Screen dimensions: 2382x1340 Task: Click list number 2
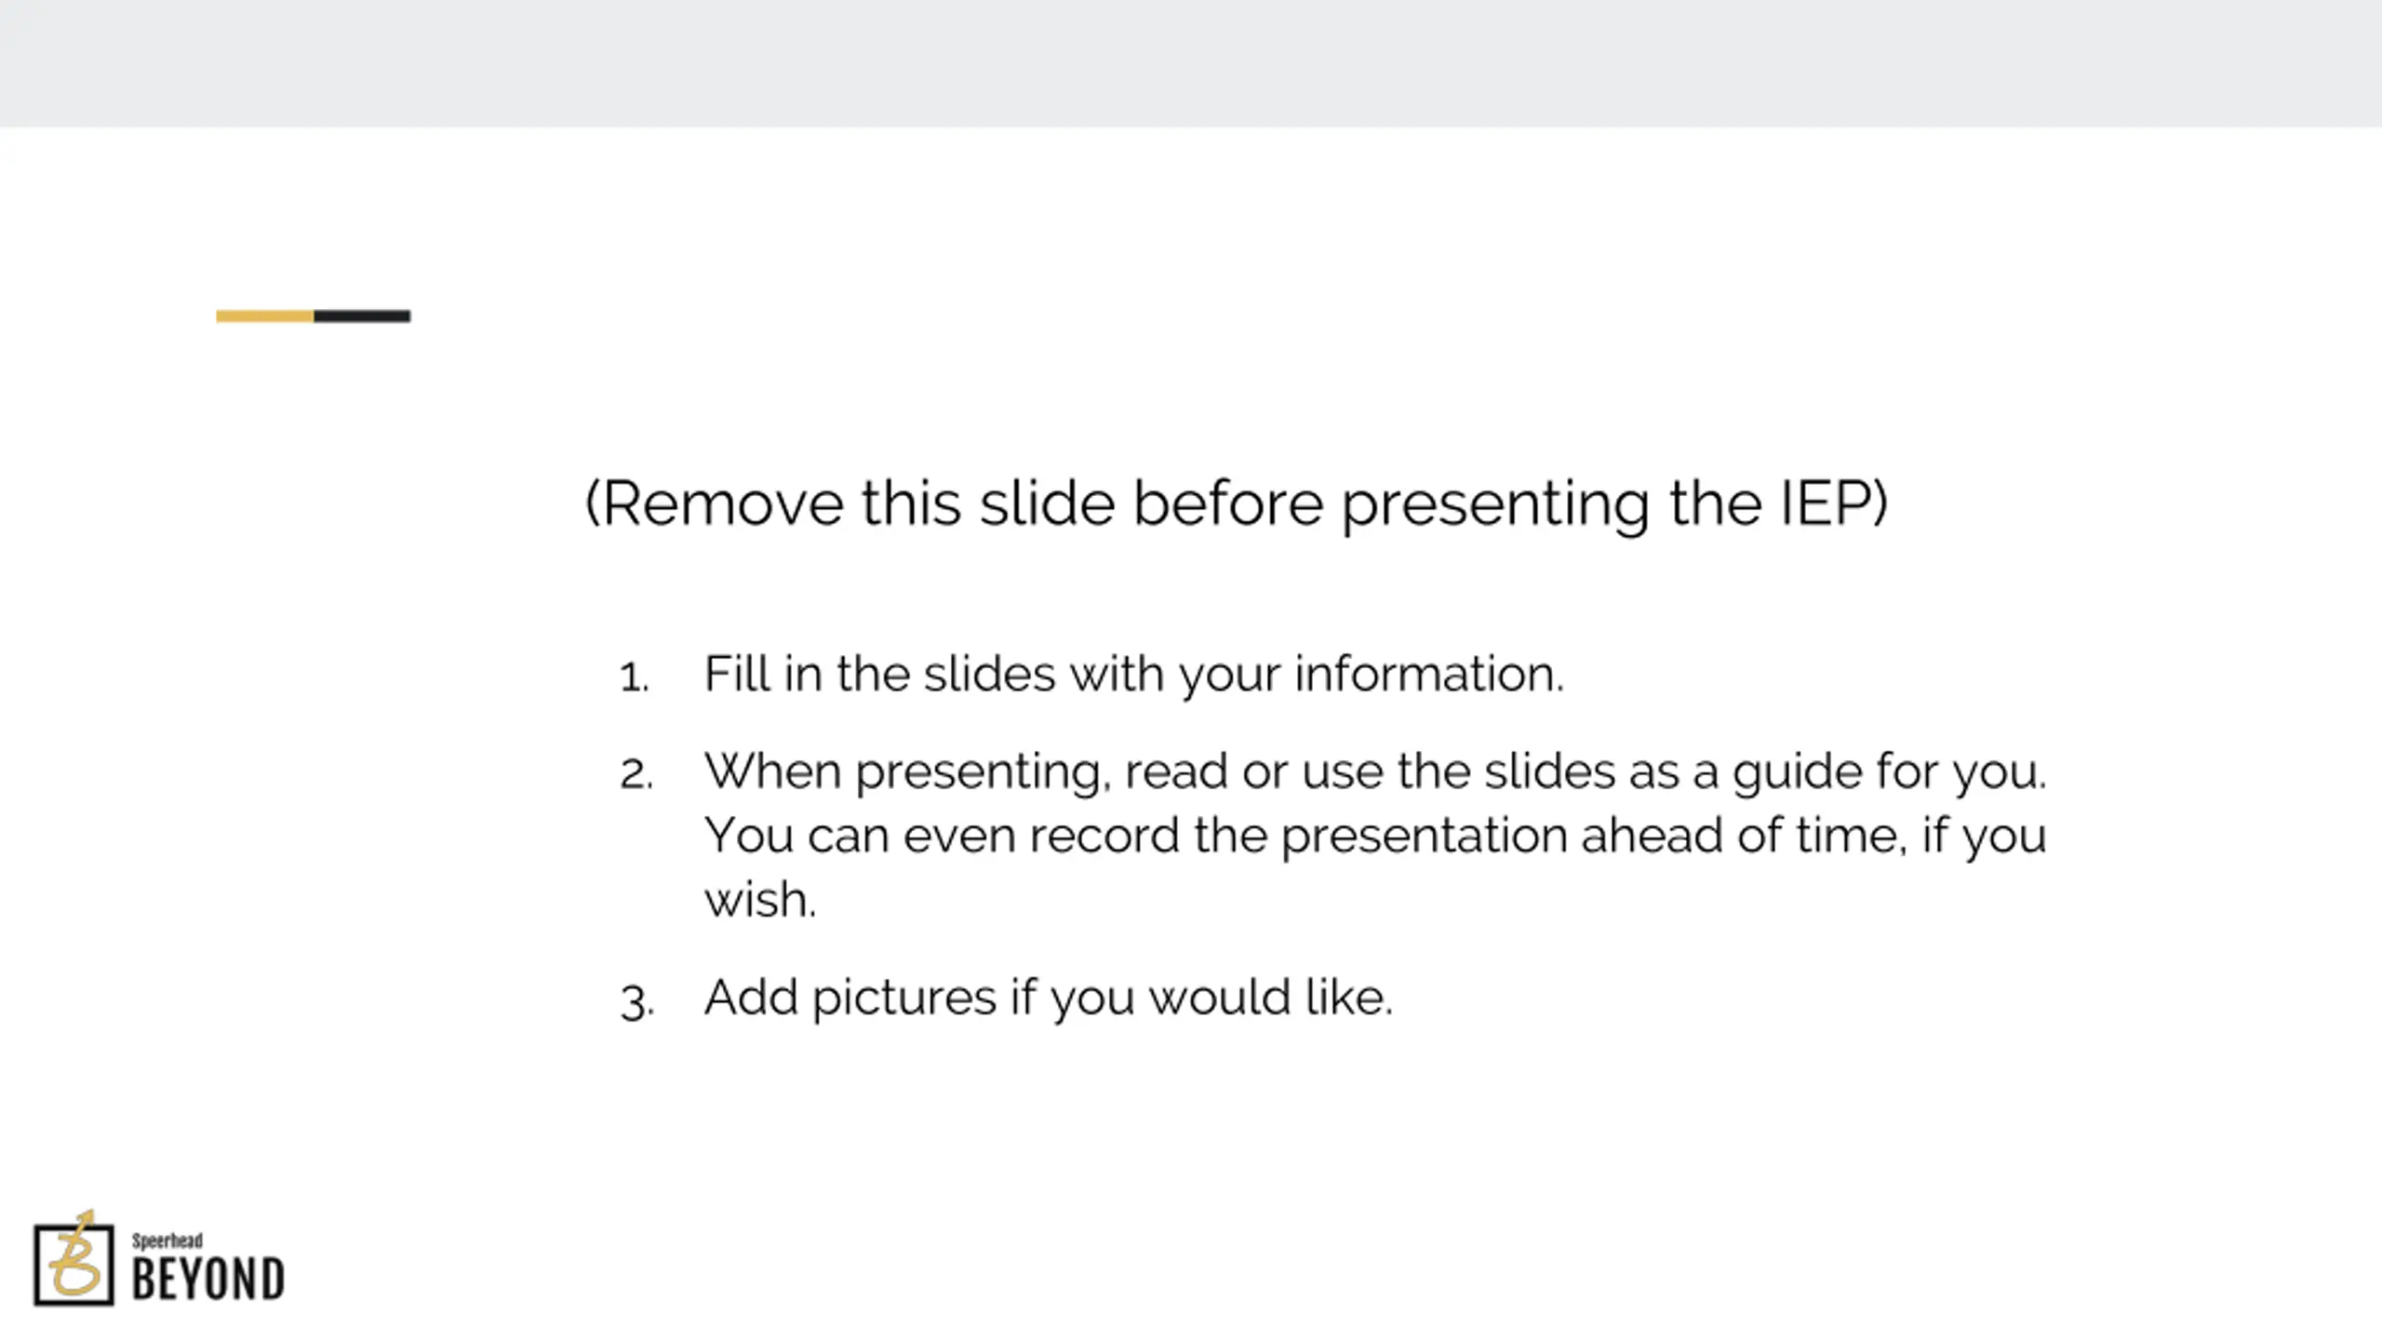pos(636,774)
